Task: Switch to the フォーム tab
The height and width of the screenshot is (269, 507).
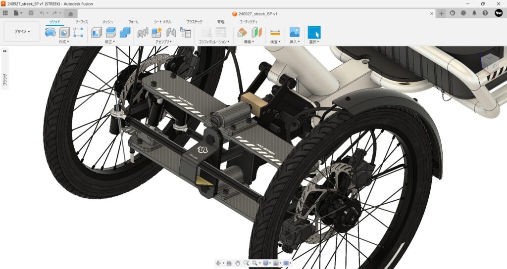Action: point(133,22)
